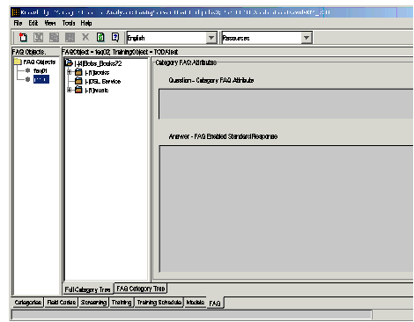Select the highlighted FAQ object item

[x=41, y=79]
